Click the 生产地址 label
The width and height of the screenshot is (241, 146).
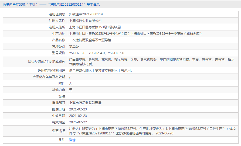(59, 34)
